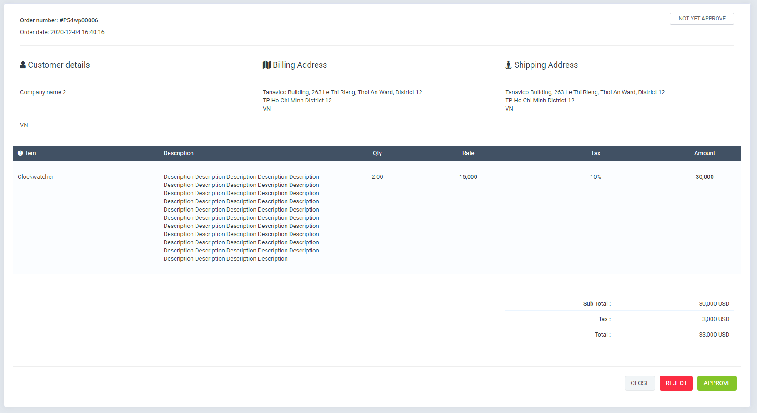Click the Rate column header

click(x=468, y=153)
